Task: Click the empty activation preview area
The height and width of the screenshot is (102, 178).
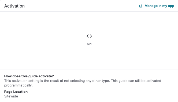Action: click(x=89, y=41)
